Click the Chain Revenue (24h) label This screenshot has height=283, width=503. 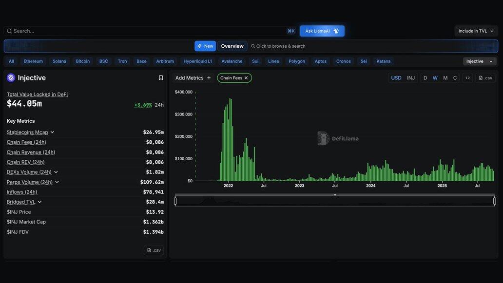(31, 152)
